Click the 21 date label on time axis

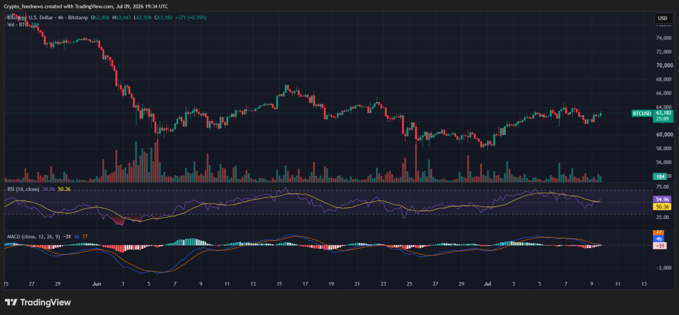(x=357, y=284)
